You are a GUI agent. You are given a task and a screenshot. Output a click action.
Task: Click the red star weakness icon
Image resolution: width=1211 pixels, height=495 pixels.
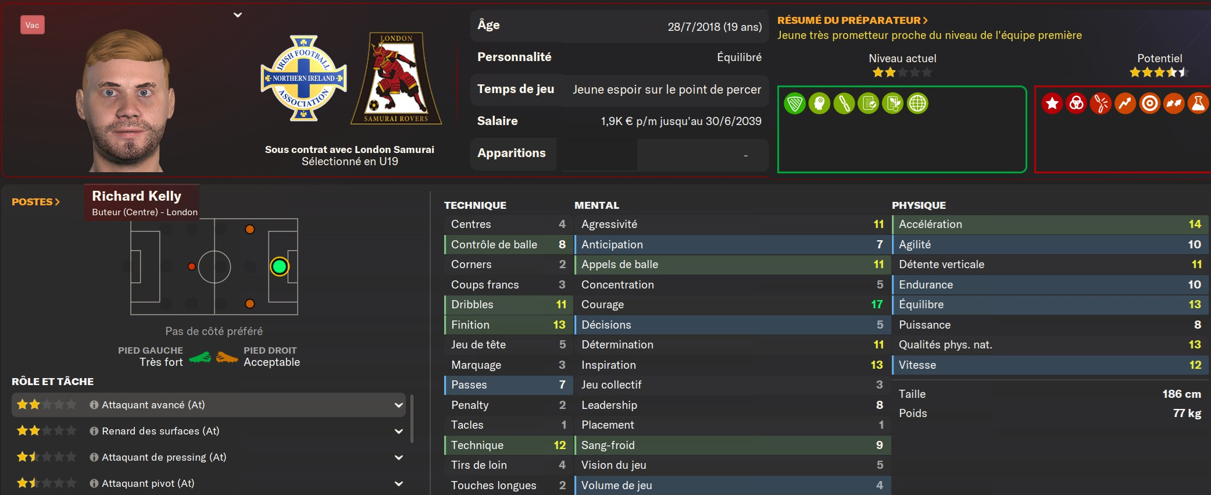point(1052,104)
